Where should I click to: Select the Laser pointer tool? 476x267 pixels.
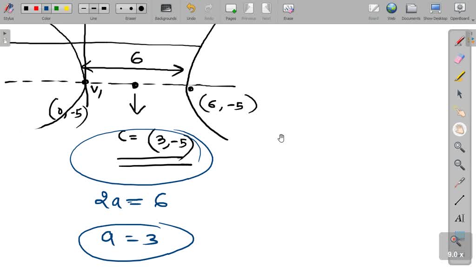(x=459, y=182)
